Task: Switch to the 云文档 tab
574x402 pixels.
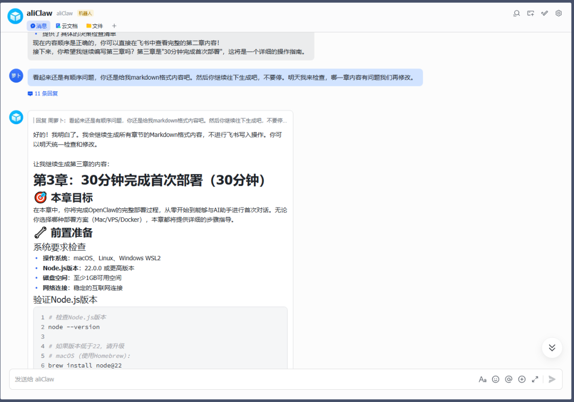Action: (66, 25)
